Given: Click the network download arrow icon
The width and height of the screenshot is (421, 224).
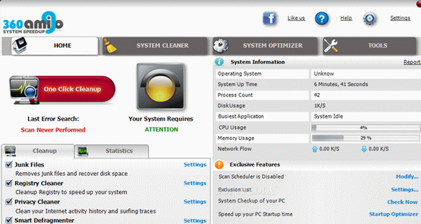Looking at the screenshot, I should pyautogui.click(x=364, y=149).
